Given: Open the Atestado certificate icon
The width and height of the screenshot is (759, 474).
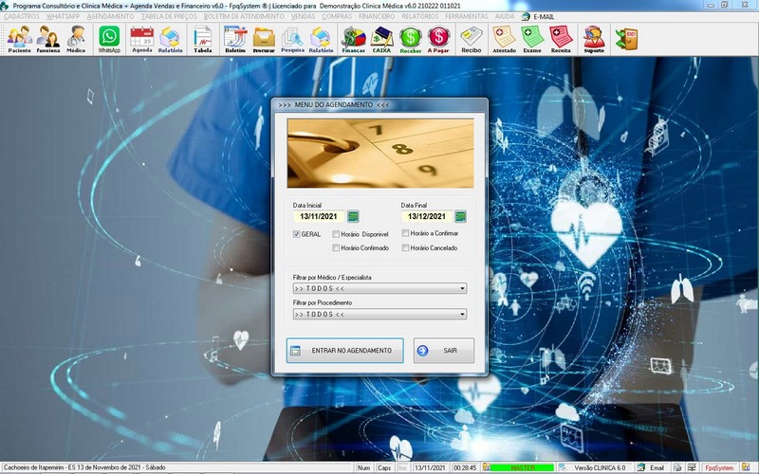Looking at the screenshot, I should tap(504, 39).
